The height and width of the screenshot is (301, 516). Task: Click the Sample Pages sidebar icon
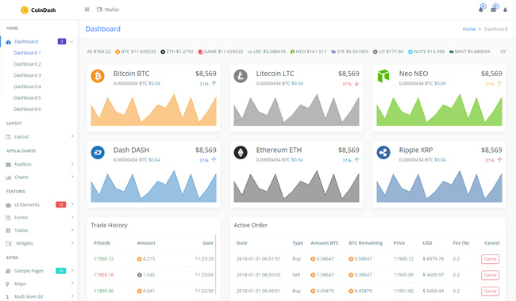point(8,271)
